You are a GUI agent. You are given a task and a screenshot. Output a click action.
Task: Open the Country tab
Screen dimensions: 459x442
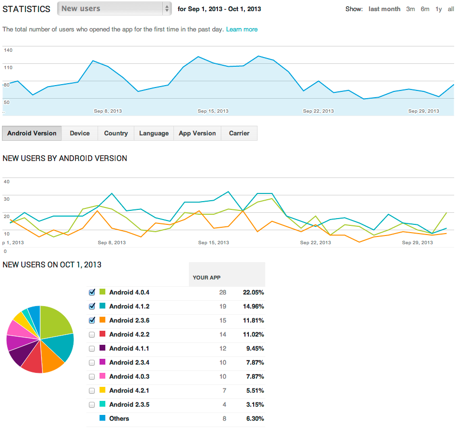click(x=116, y=133)
